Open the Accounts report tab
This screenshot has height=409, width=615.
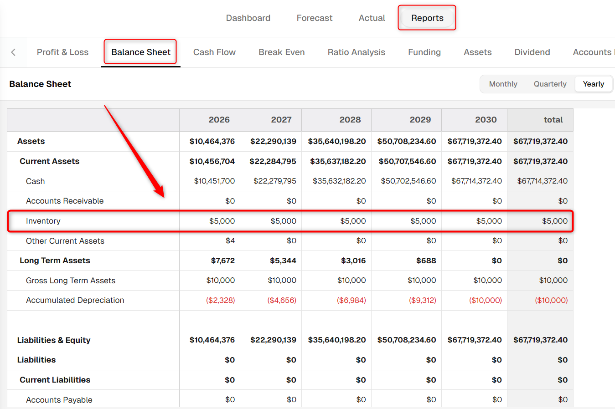pos(592,52)
